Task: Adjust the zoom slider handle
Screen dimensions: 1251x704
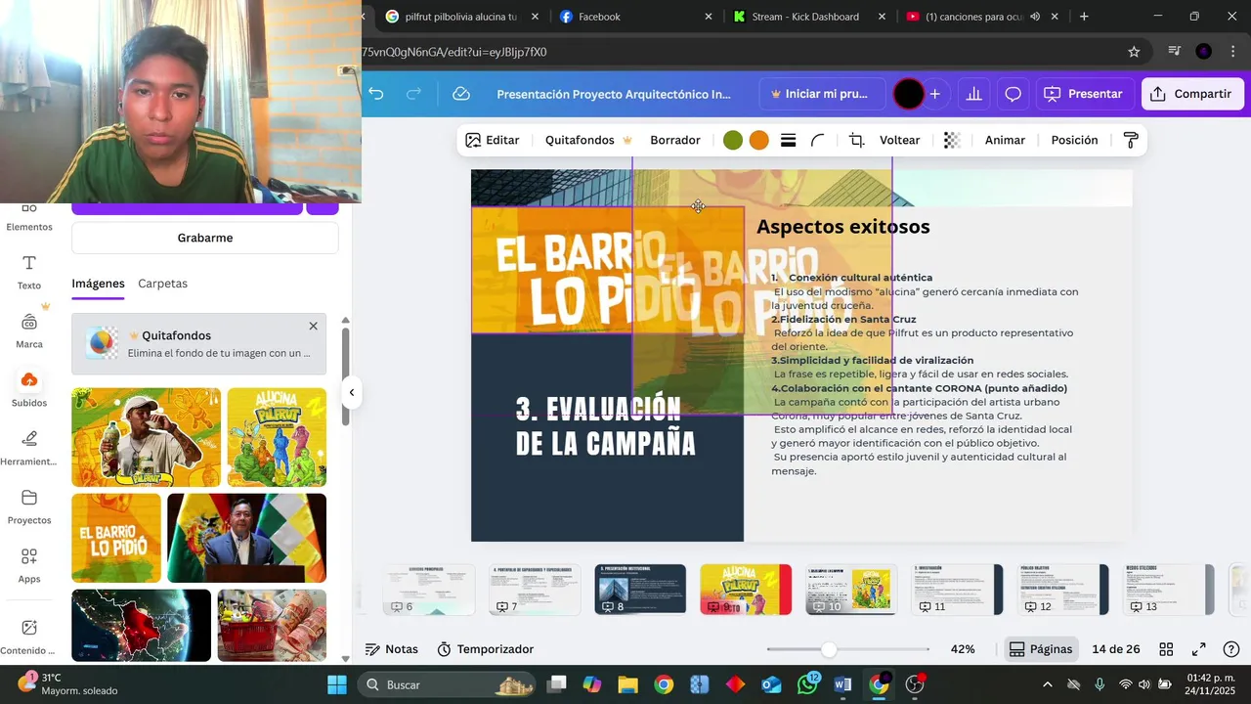Action: pyautogui.click(x=829, y=649)
